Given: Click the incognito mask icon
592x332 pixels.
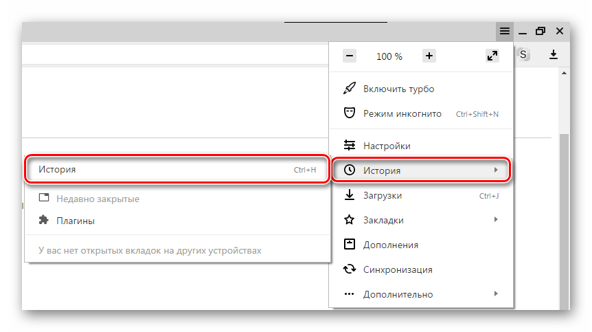Looking at the screenshot, I should click(x=350, y=113).
